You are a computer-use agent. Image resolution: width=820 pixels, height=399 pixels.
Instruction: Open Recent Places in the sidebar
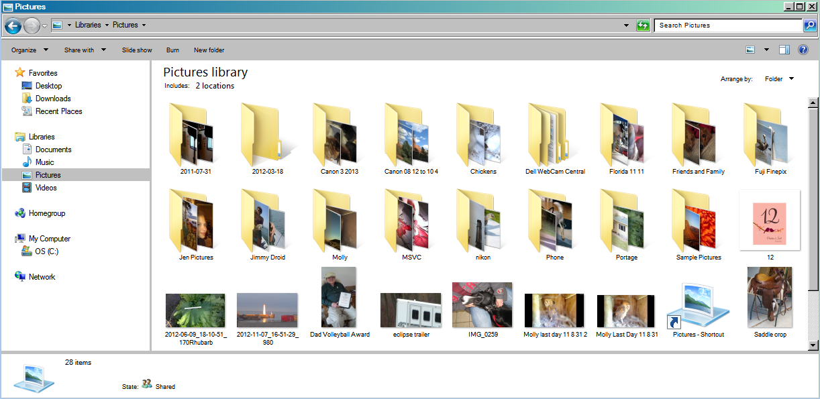tap(59, 111)
